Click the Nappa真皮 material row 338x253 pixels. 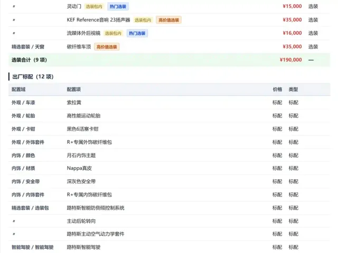pyautogui.click(x=169, y=168)
